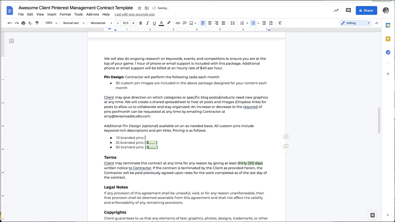The image size is (395, 222).
Task: Open the Montserrat font dropdown
Action: 101,23
